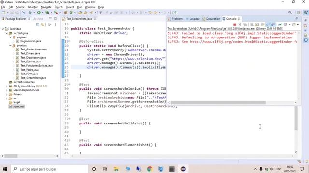Open File Explorer from the taskbar

(116, 169)
